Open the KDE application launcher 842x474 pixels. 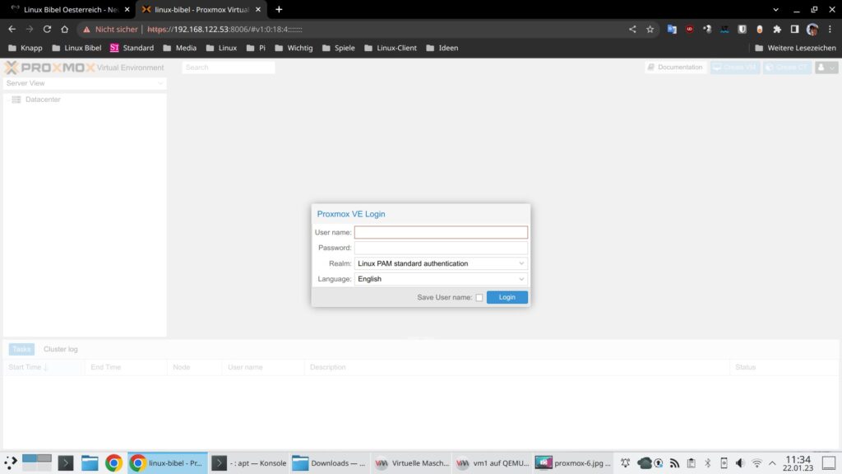click(11, 462)
